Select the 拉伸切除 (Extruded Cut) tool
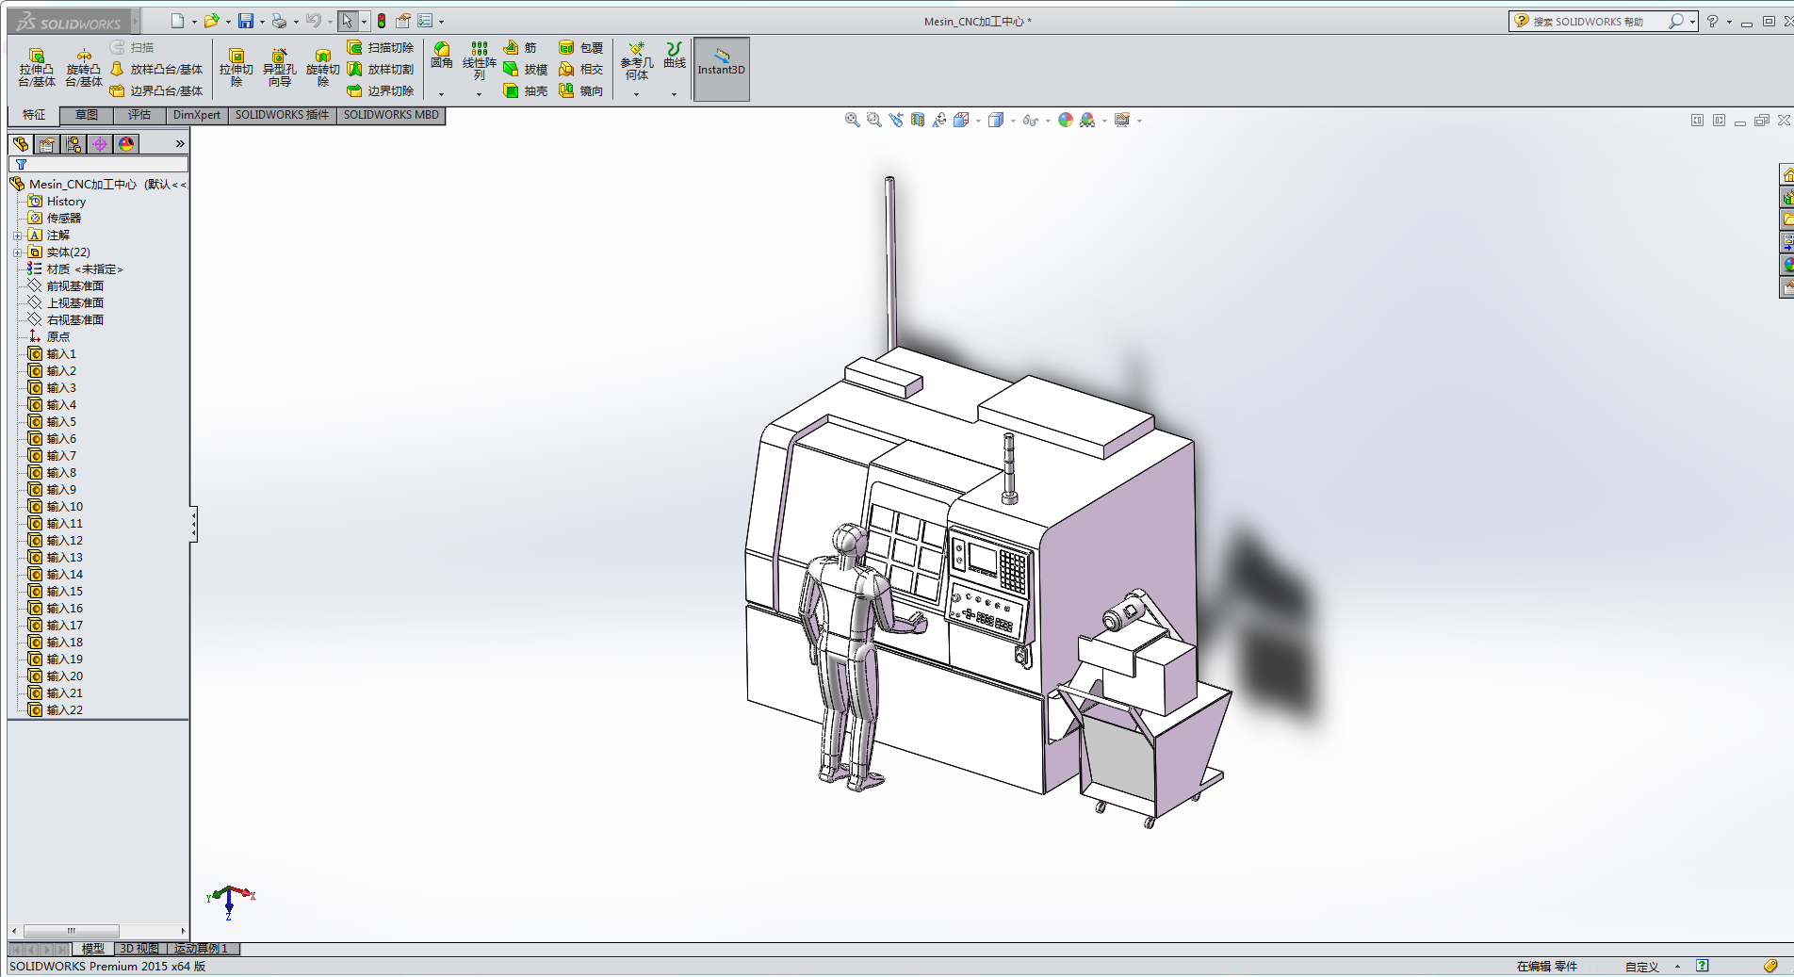 click(x=236, y=66)
